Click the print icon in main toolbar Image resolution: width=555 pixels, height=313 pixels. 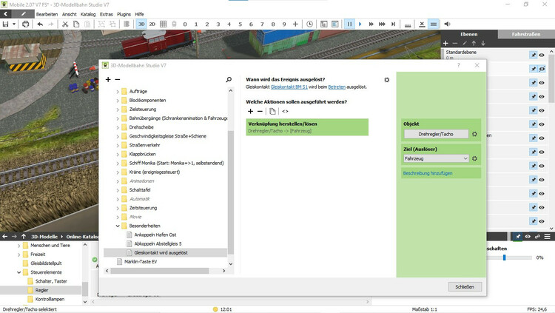[x=26, y=24]
